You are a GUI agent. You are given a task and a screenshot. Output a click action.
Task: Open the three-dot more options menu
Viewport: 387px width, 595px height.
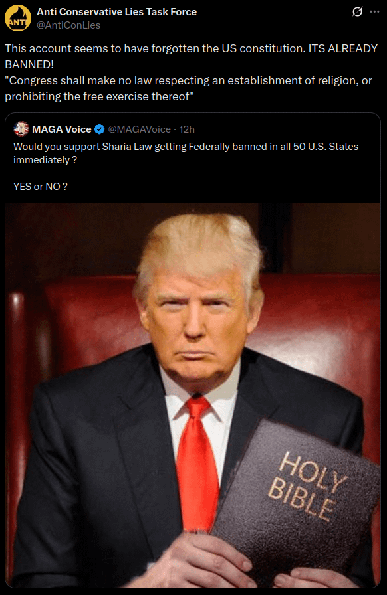click(x=374, y=12)
